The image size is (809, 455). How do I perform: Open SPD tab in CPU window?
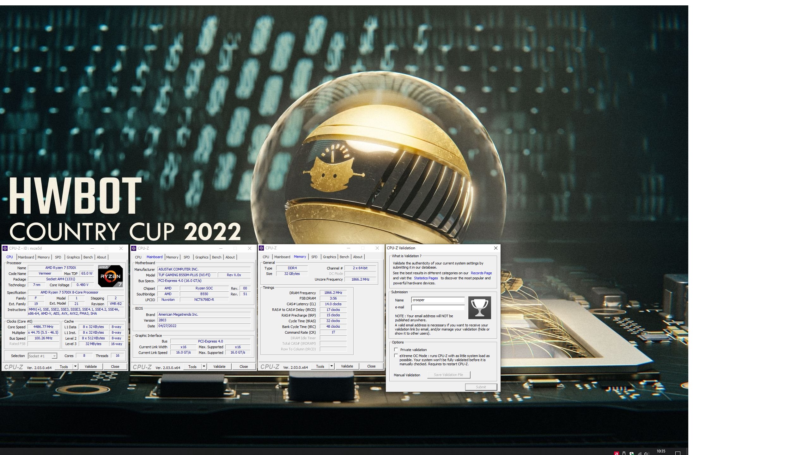pos(58,257)
